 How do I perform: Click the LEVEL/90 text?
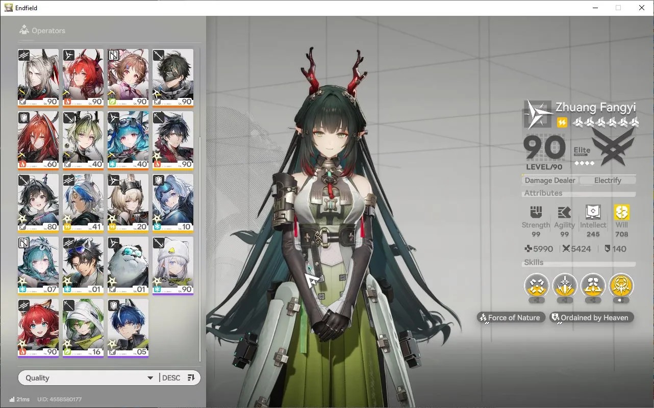click(544, 167)
